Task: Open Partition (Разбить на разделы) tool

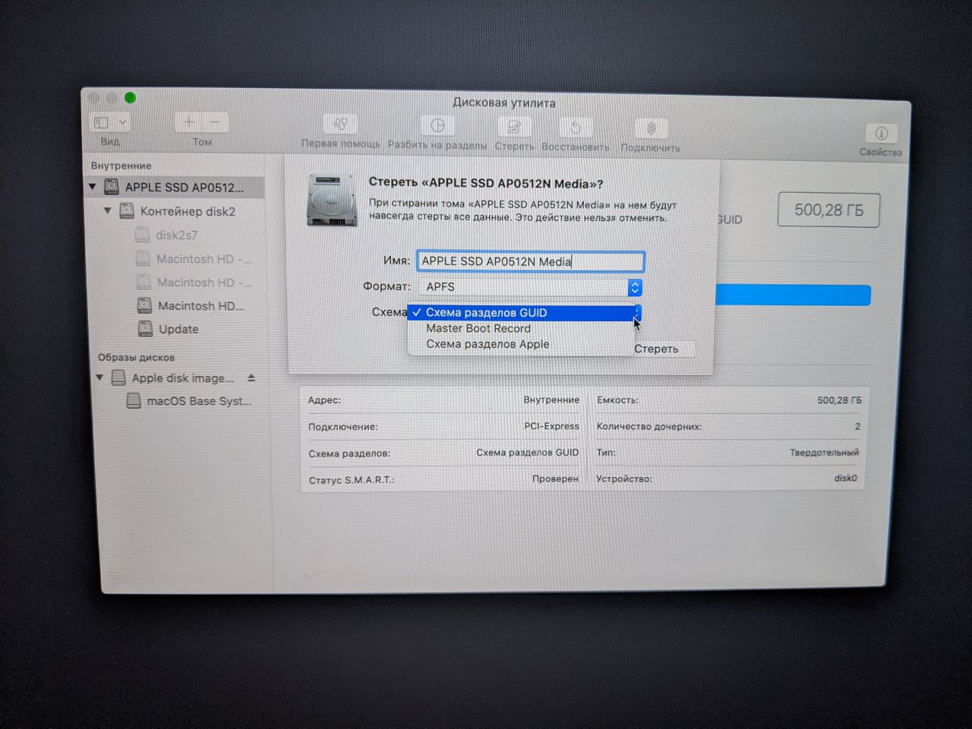Action: pyautogui.click(x=437, y=125)
